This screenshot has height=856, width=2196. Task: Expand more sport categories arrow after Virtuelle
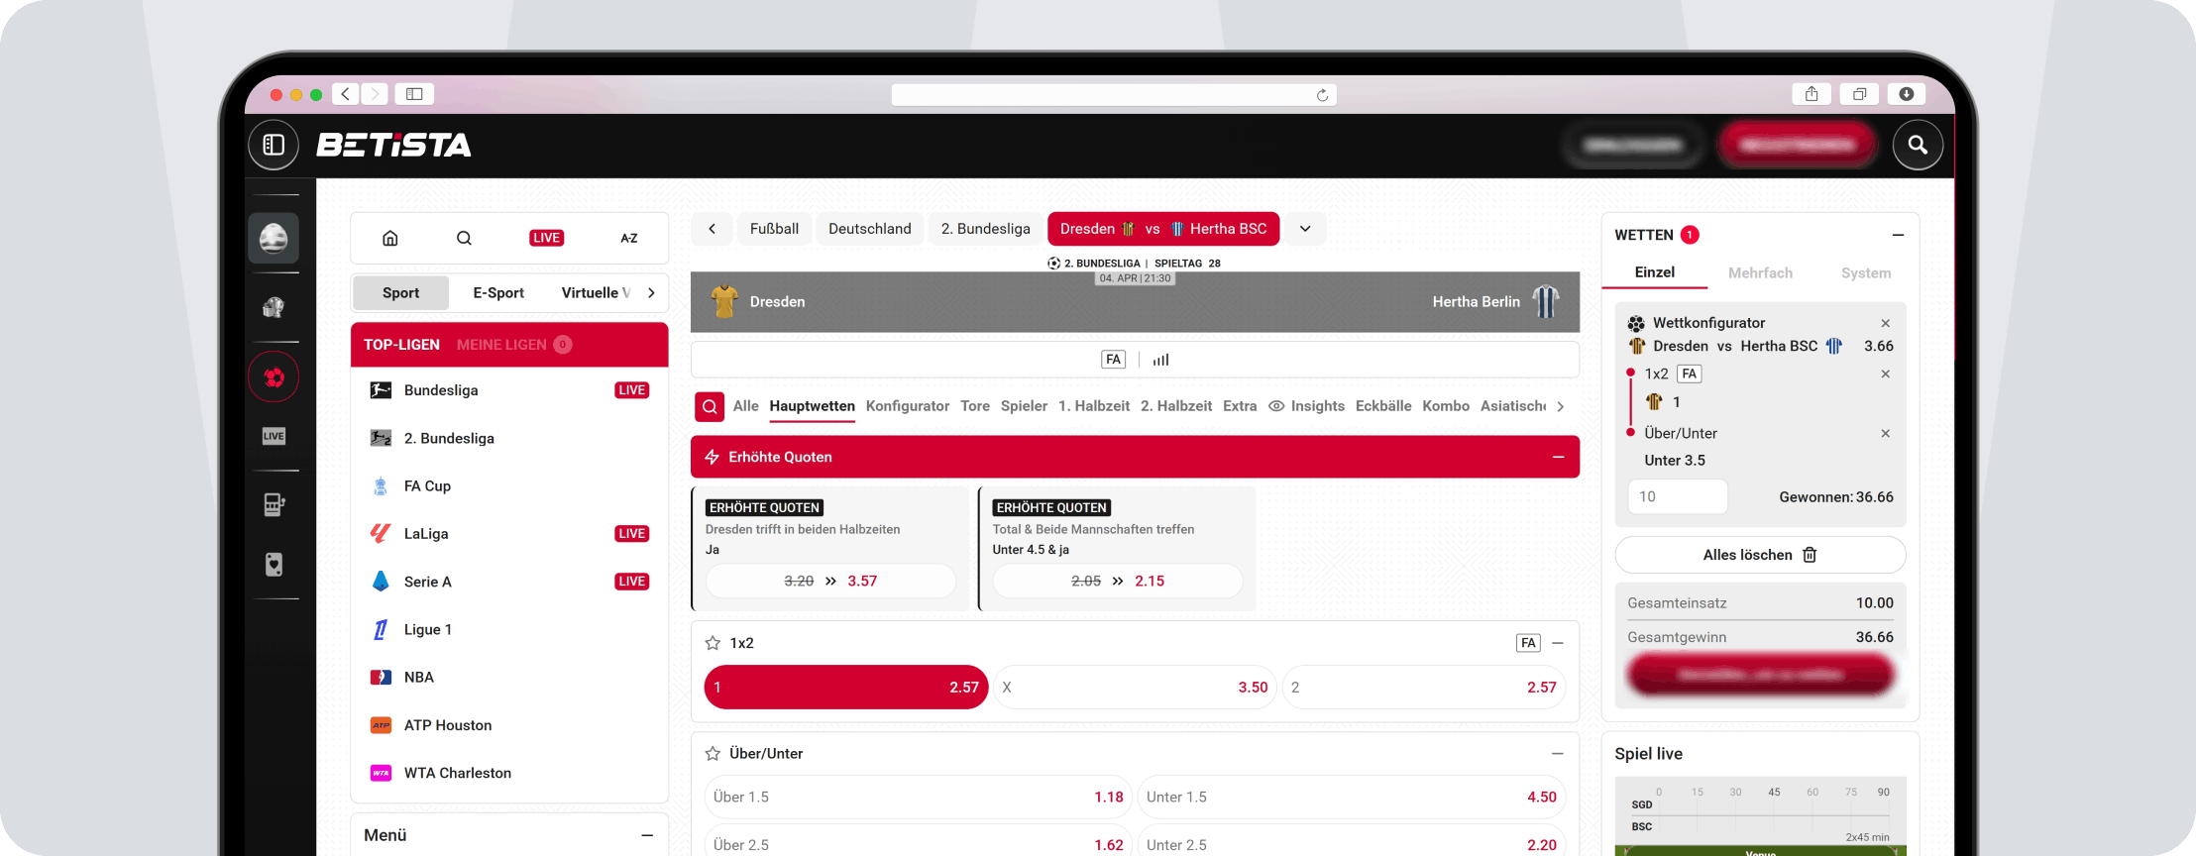[x=651, y=293]
